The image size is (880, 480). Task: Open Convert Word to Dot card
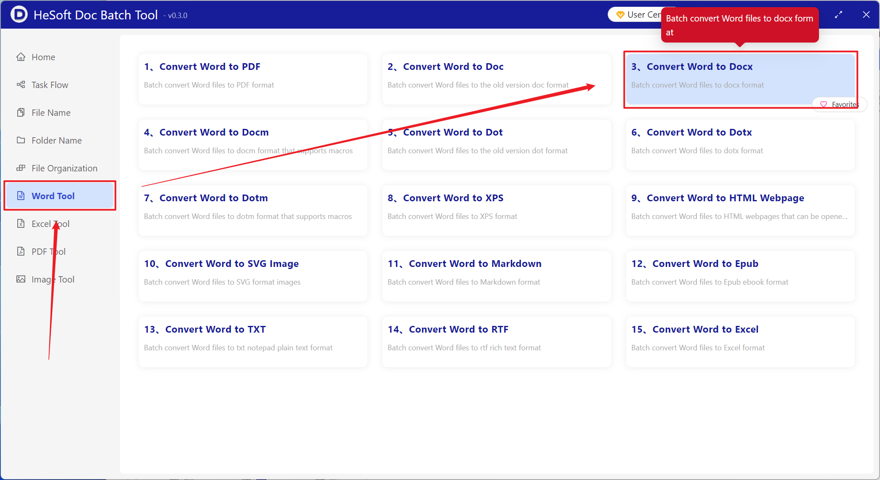tap(497, 144)
